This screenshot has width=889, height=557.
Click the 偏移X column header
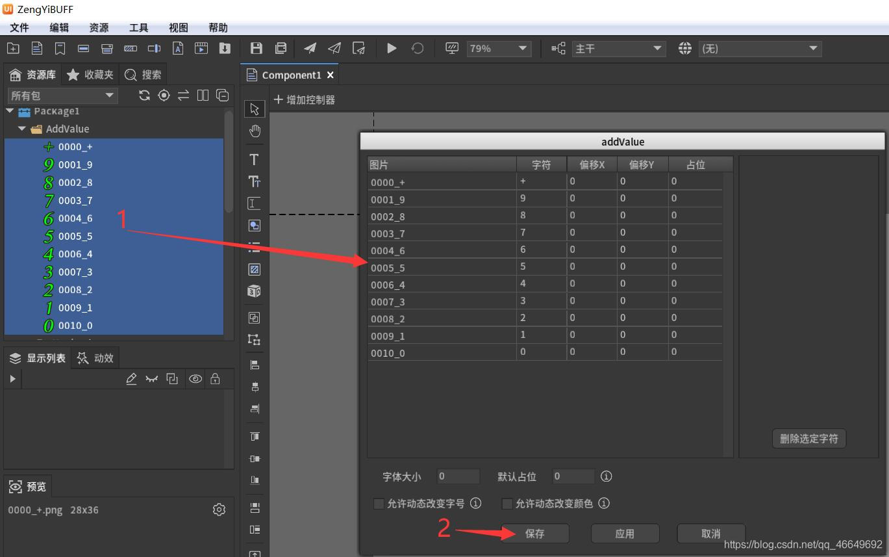592,164
